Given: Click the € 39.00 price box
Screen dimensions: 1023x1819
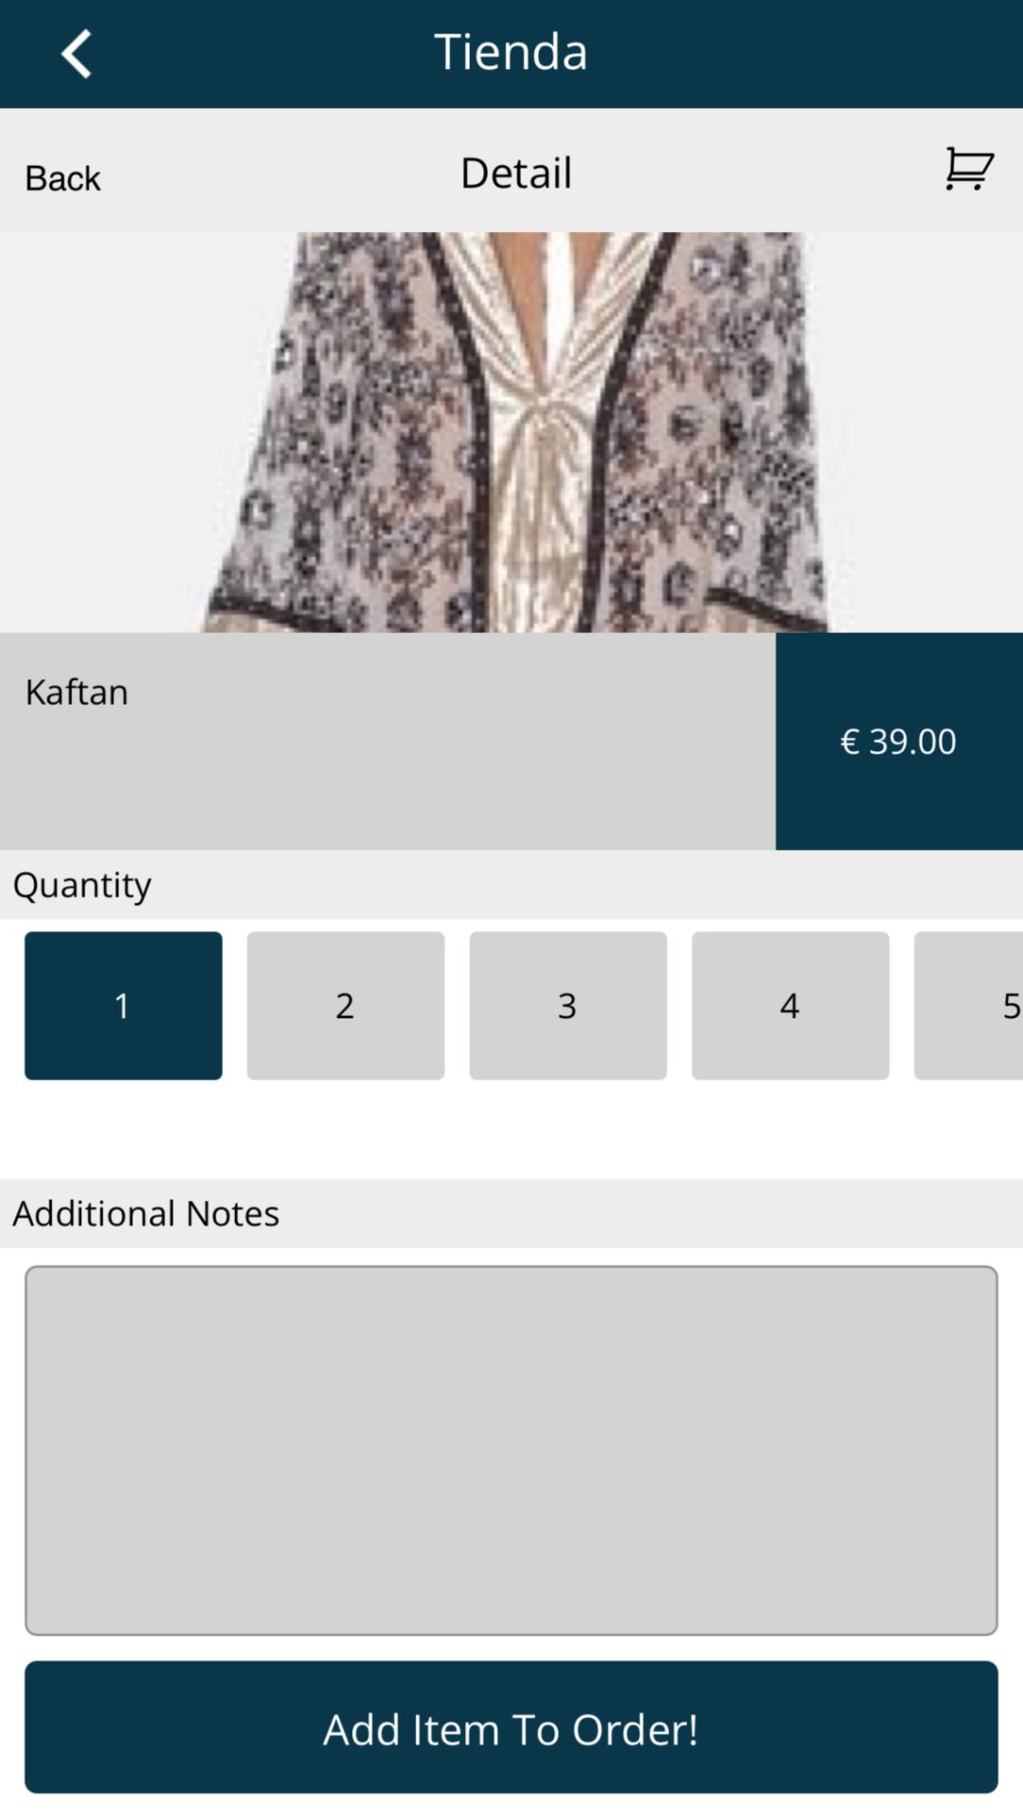Looking at the screenshot, I should 899,741.
